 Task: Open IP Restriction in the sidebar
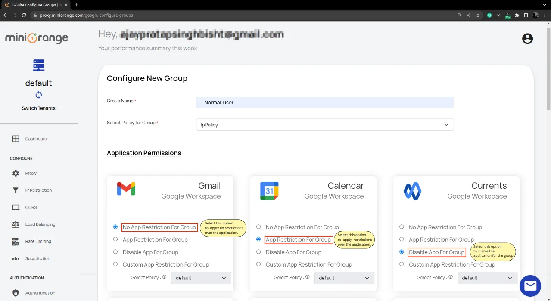click(x=38, y=190)
